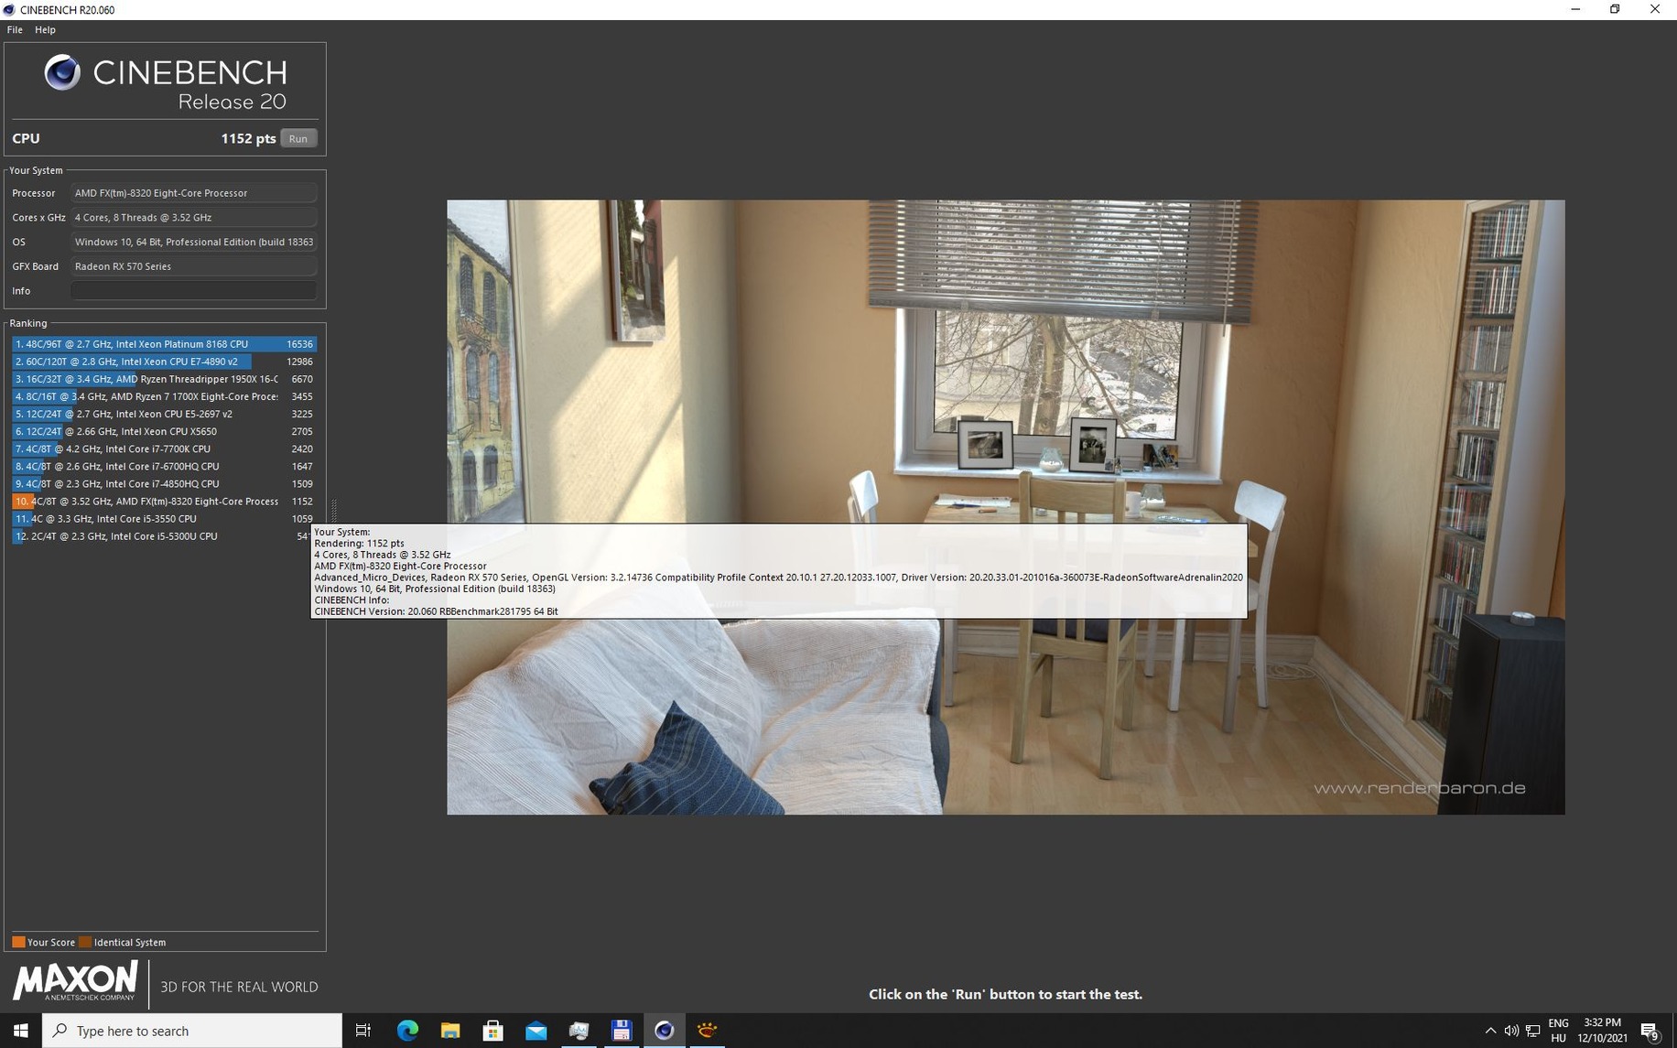Image resolution: width=1677 pixels, height=1048 pixels.
Task: Switch the ENG HU input language
Action: [1558, 1031]
